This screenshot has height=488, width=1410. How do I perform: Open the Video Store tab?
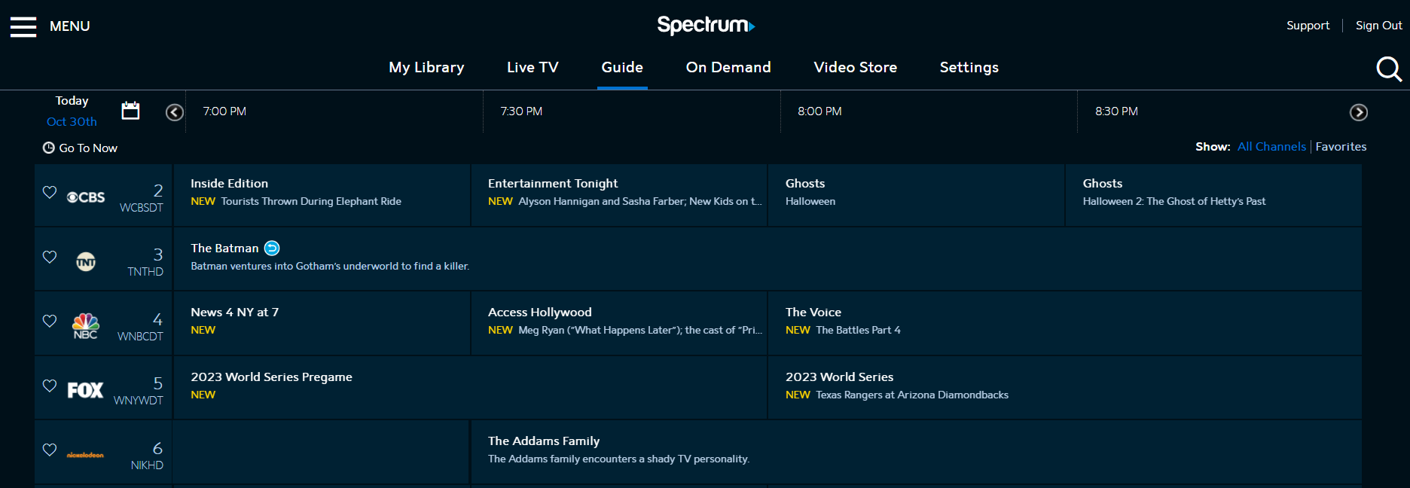click(855, 67)
